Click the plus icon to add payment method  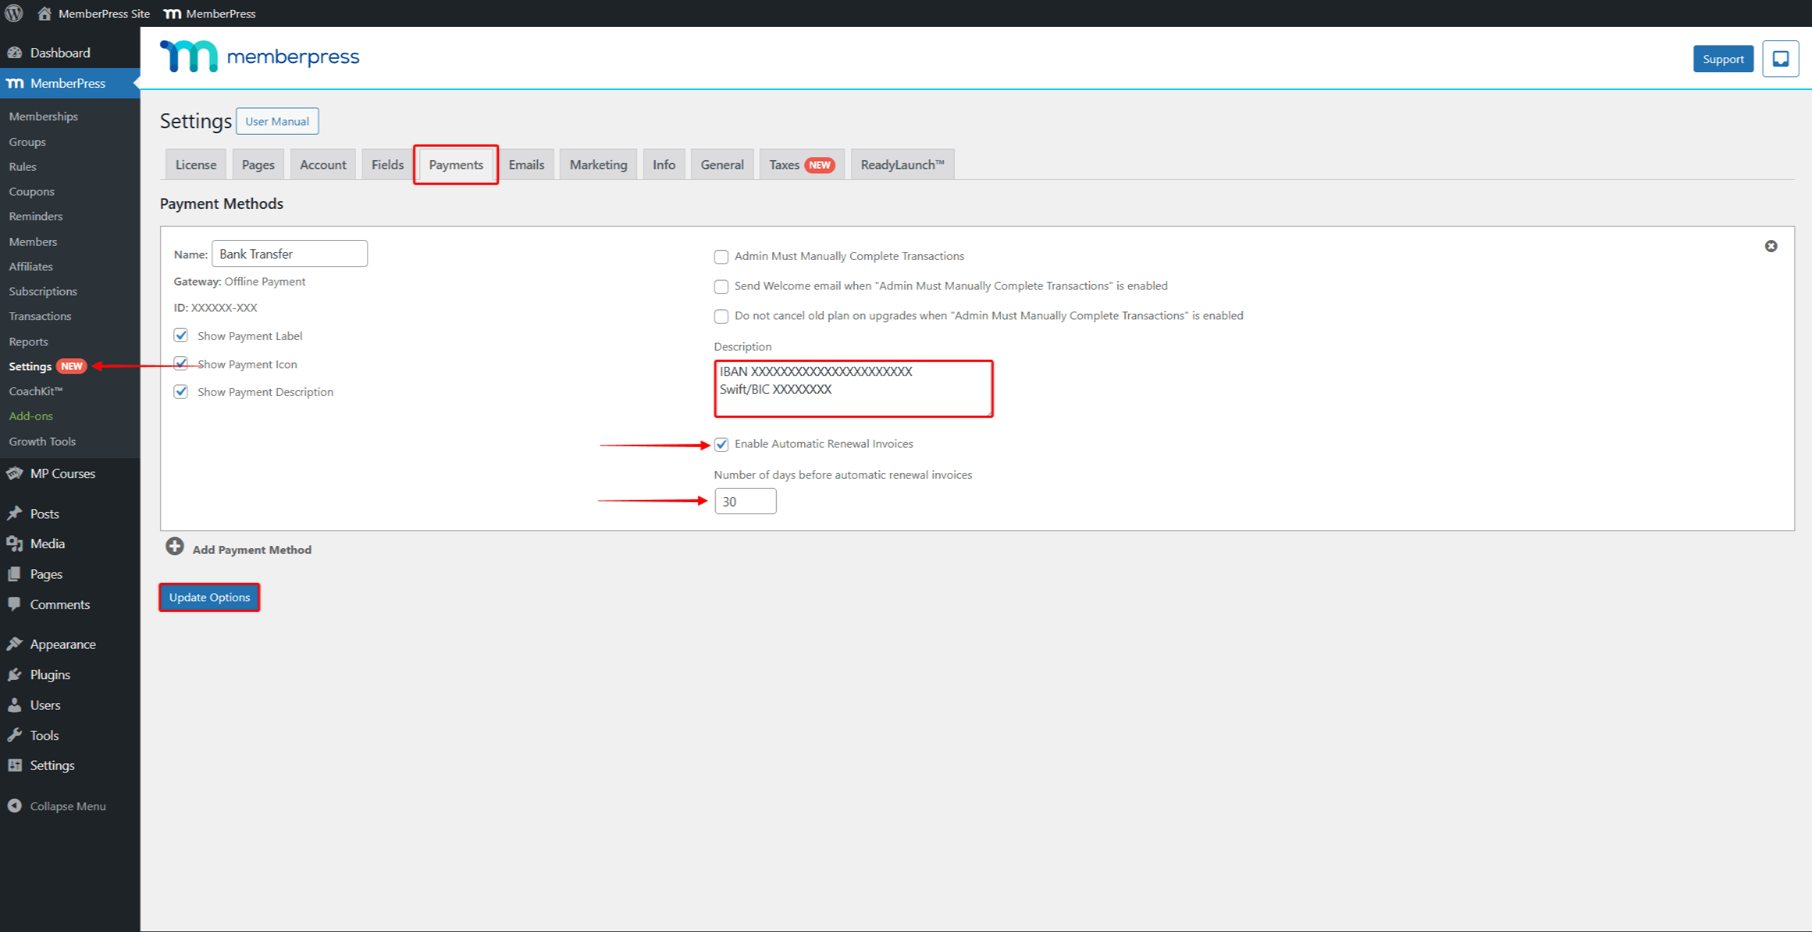click(x=174, y=547)
